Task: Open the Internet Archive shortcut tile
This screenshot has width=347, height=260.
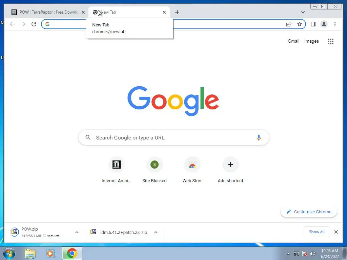Action: coord(117,170)
